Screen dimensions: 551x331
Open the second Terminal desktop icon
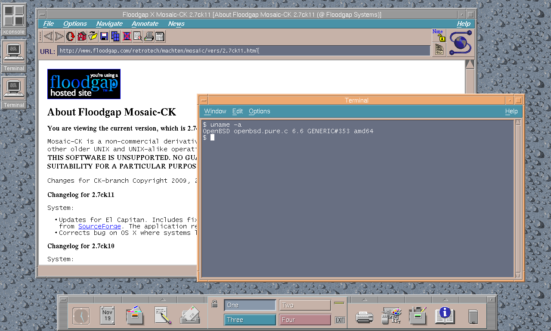click(14, 93)
